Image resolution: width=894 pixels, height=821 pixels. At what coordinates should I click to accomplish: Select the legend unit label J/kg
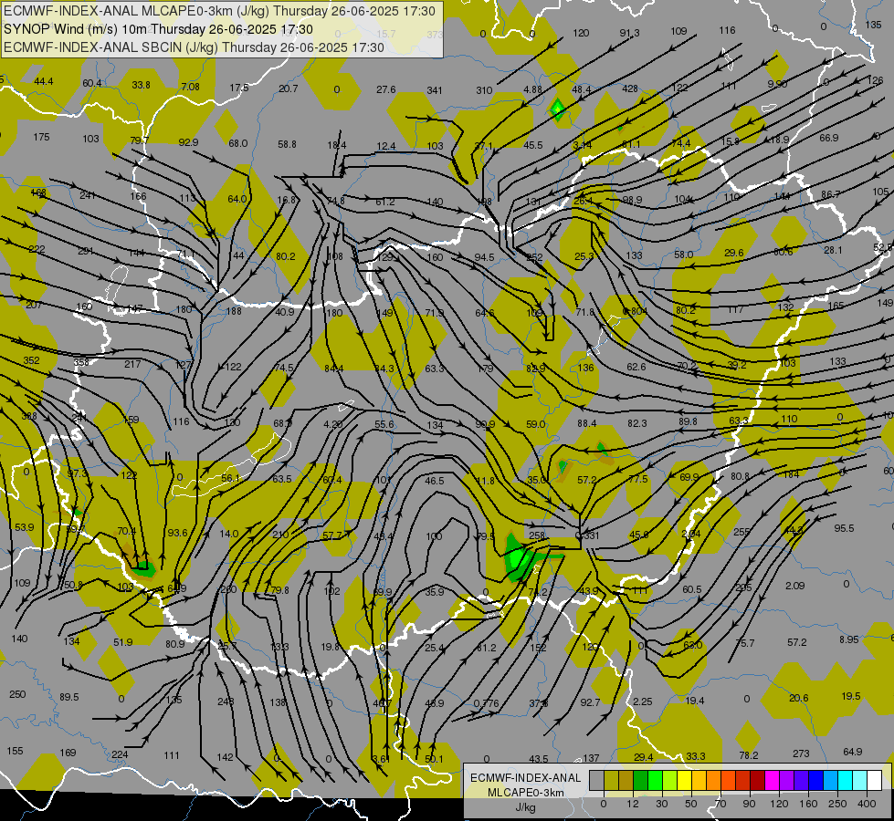(x=526, y=807)
